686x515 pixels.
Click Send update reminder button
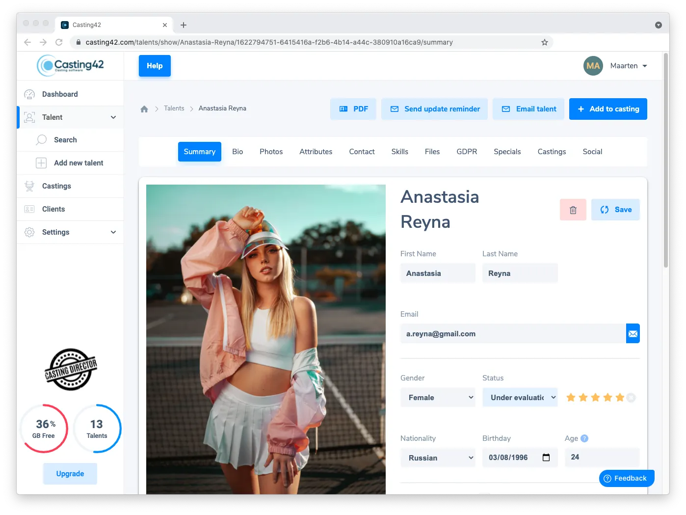coord(434,109)
